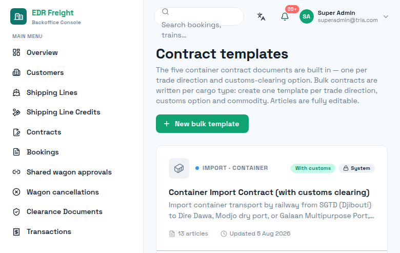The width and height of the screenshot is (400, 253).
Task: Click the EDR Freight logo icon
Action: (18, 16)
